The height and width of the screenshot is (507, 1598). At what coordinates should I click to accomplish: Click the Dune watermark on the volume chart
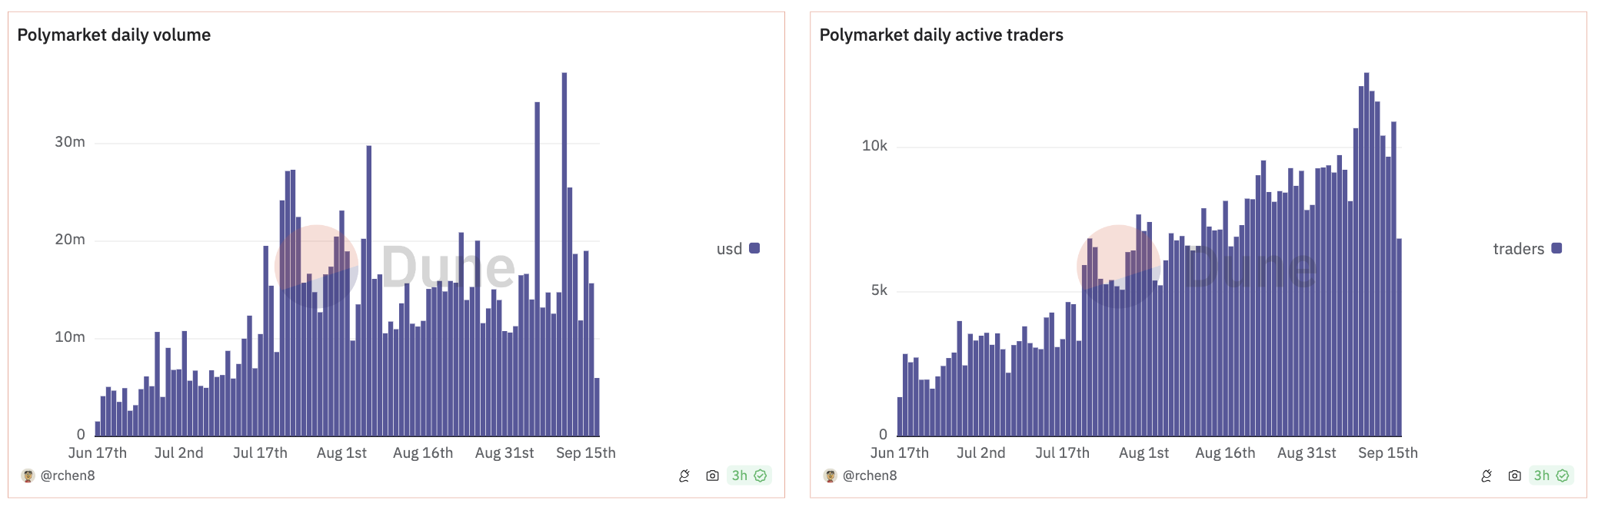coord(448,267)
